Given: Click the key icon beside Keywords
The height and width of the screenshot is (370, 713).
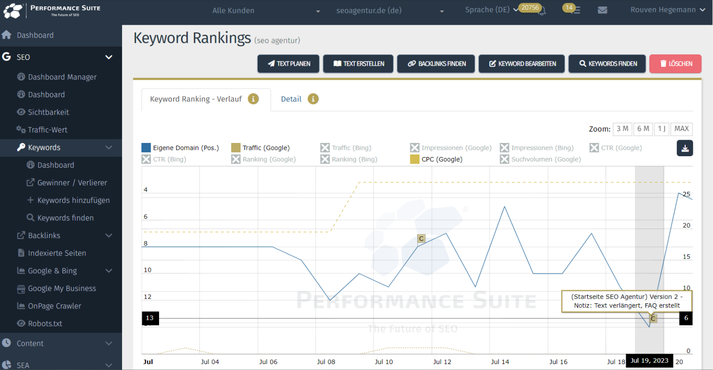Looking at the screenshot, I should pos(21,147).
